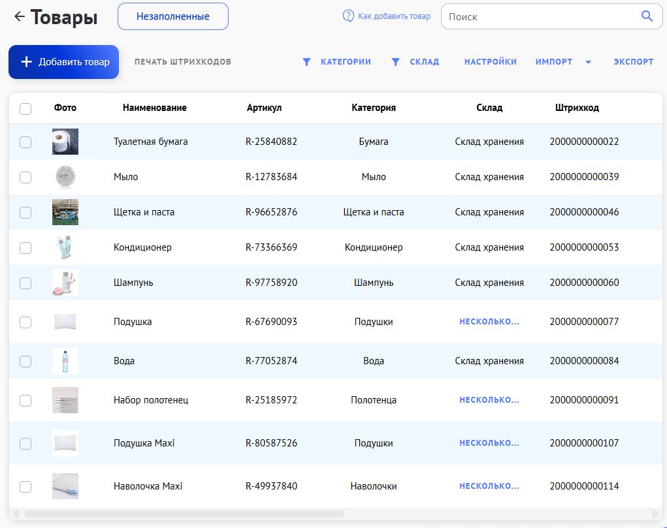Click the search magnifier icon

coord(647,16)
